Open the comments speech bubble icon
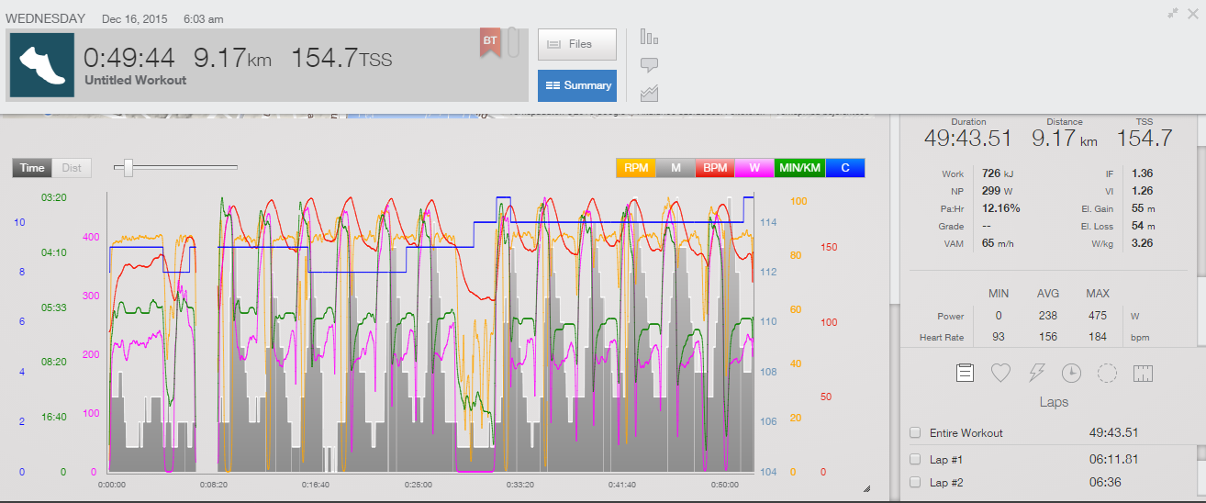This screenshot has height=503, width=1206. coord(650,65)
